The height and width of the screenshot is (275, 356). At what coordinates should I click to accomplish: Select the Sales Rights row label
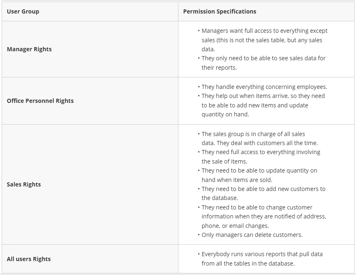[x=24, y=184]
